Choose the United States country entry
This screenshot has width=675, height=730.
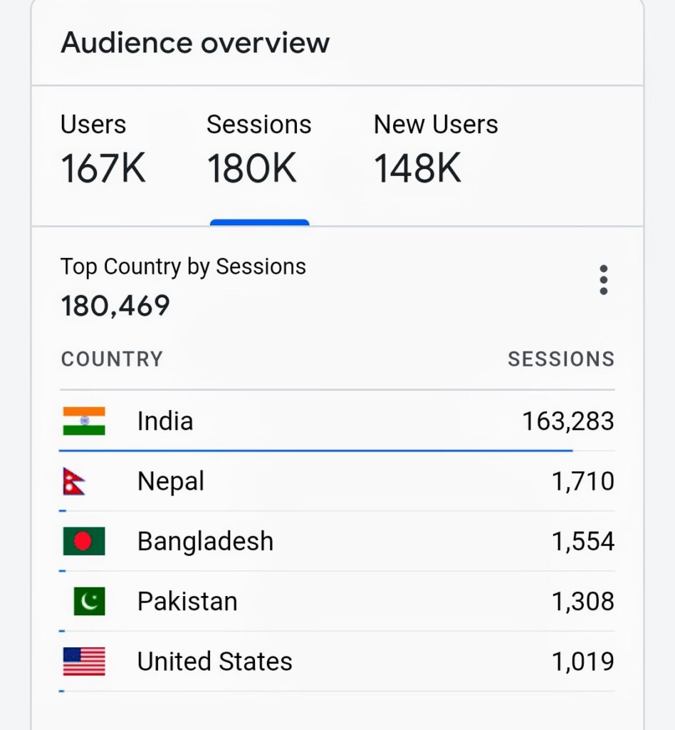[214, 662]
